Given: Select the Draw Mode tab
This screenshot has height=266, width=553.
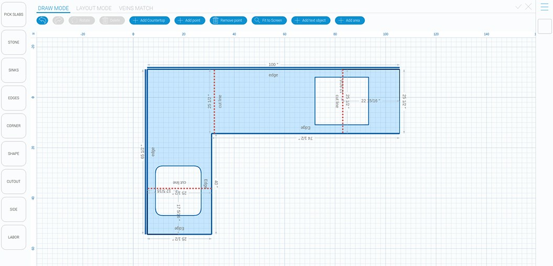Looking at the screenshot, I should pyautogui.click(x=53, y=8).
